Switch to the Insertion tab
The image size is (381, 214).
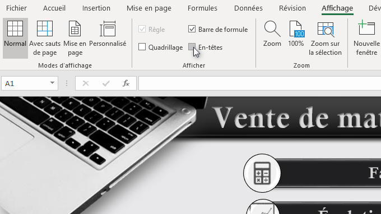tap(96, 8)
